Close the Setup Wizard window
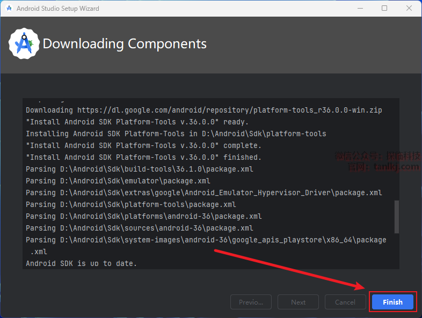Screen dimensions: 422x318 [409, 9]
